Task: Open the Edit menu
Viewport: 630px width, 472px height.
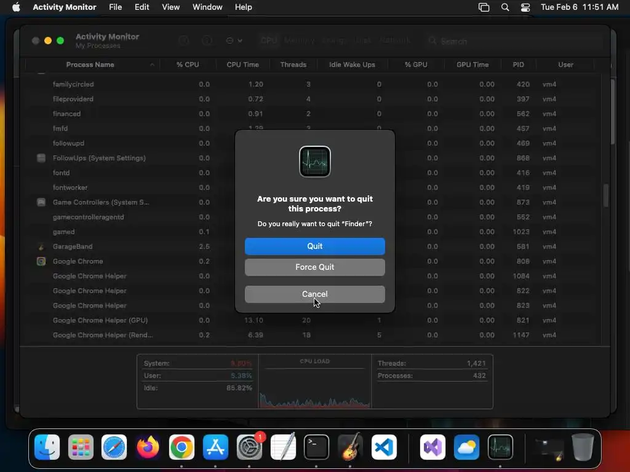Action: click(142, 7)
